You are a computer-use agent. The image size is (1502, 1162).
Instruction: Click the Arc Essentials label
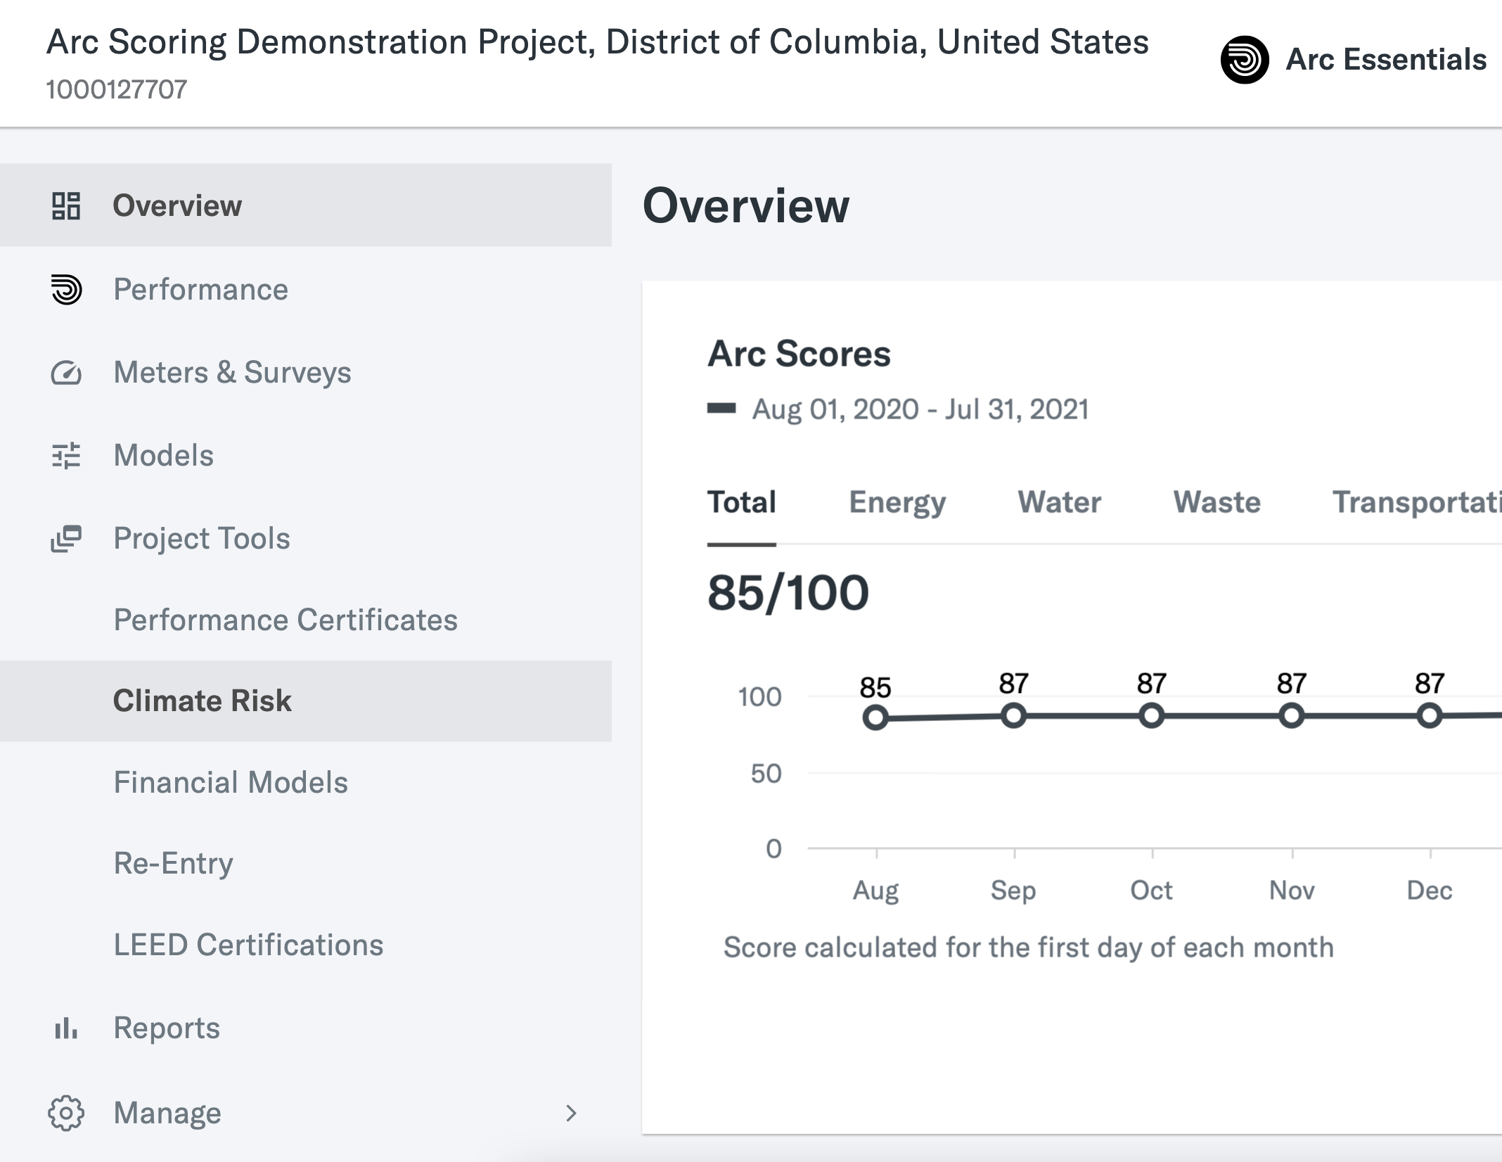[x=1386, y=60]
